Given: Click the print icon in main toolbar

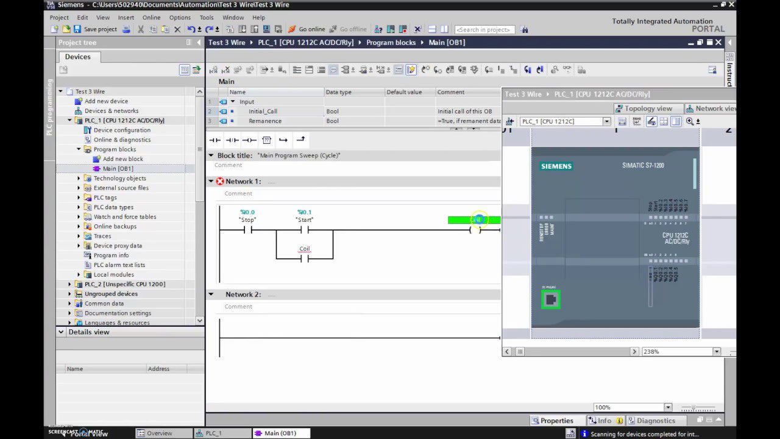Looking at the screenshot, I should (126, 29).
